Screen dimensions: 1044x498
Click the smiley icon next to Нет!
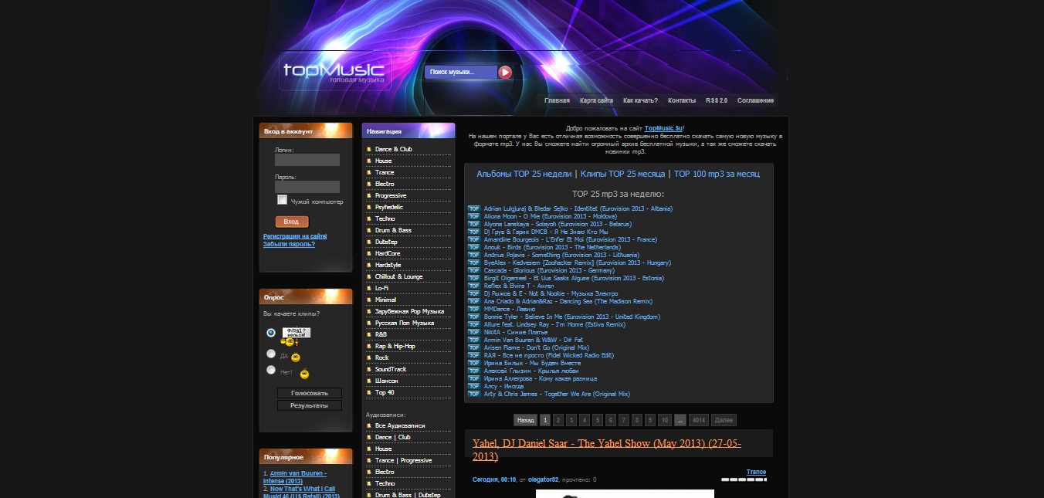304,374
